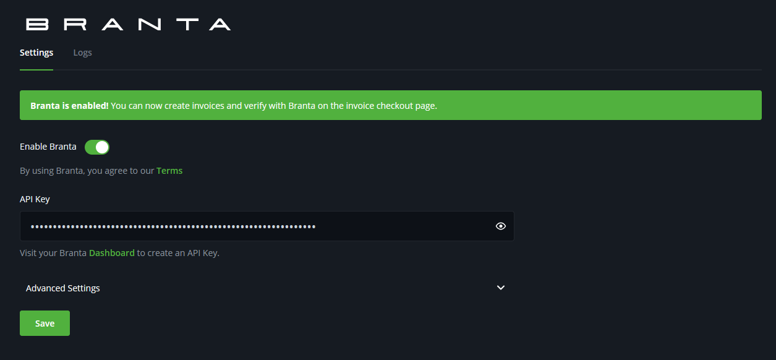
Task: Click the Branta logo
Action: pyautogui.click(x=128, y=25)
